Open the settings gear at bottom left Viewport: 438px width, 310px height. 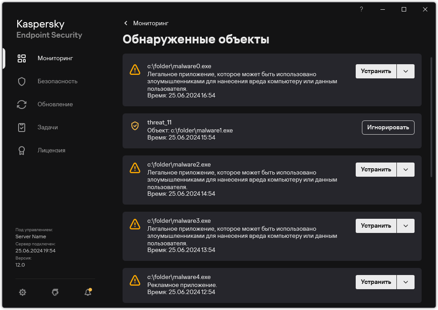[23, 292]
